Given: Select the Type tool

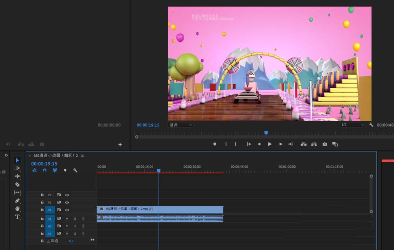Looking at the screenshot, I should click(17, 217).
